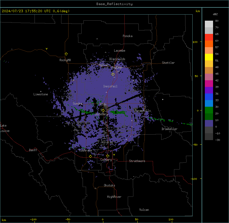Select the Lacombe label on the map
229x223 pixels.
click(x=120, y=51)
